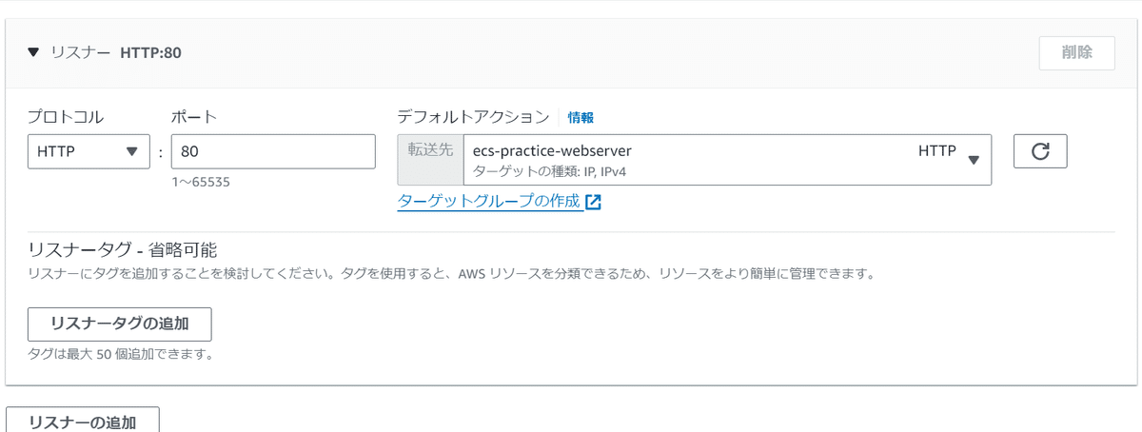1142x432 pixels.
Task: Click the external link icon
Action: tap(594, 202)
